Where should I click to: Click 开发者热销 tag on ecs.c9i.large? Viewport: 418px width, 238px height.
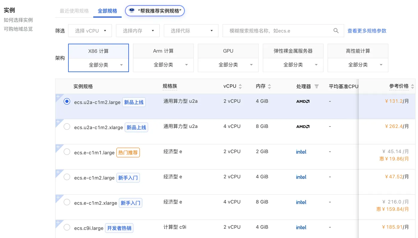tap(119, 228)
